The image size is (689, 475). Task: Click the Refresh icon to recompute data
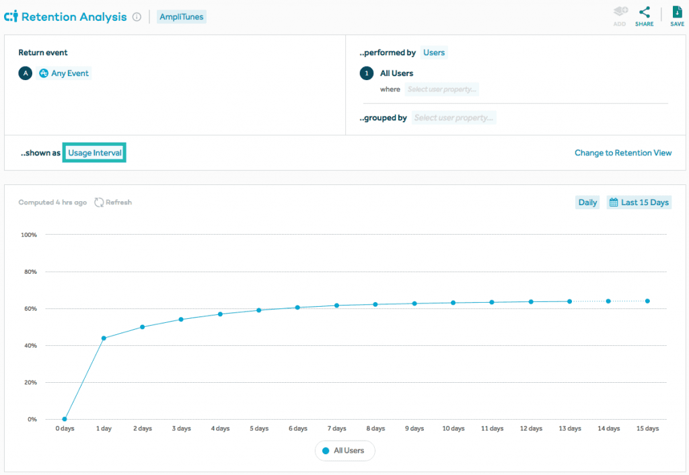pos(99,202)
